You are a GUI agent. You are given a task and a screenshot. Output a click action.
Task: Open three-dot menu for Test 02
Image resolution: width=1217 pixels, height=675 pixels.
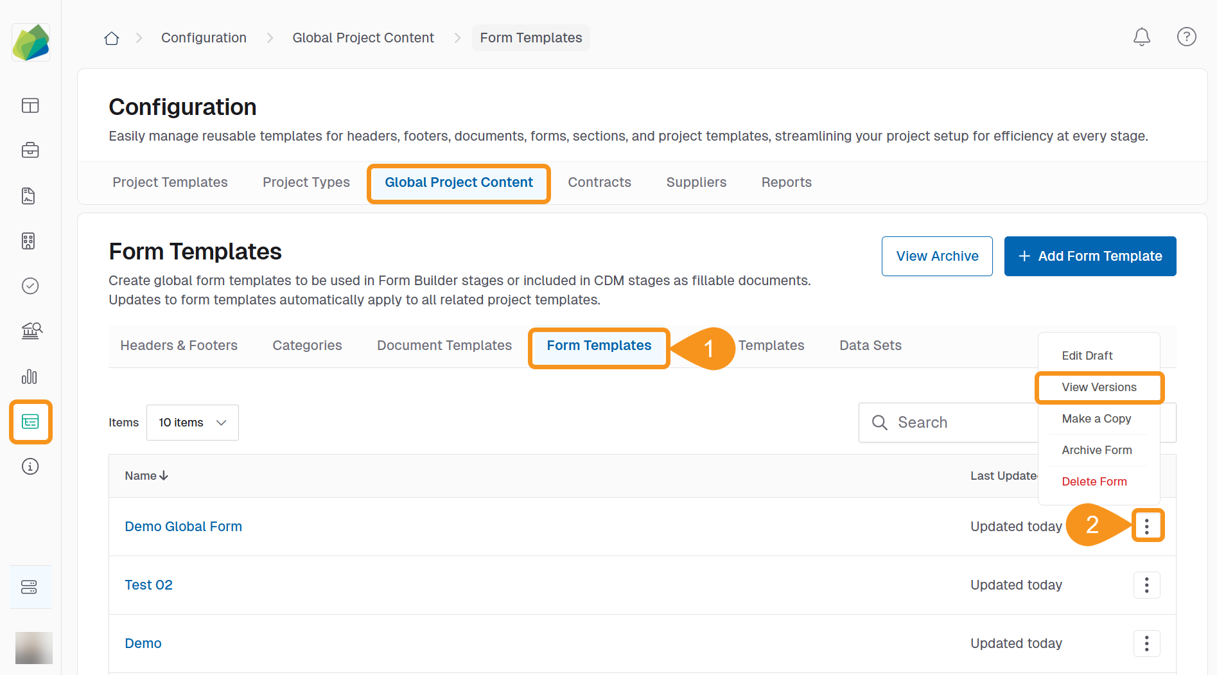(1146, 585)
